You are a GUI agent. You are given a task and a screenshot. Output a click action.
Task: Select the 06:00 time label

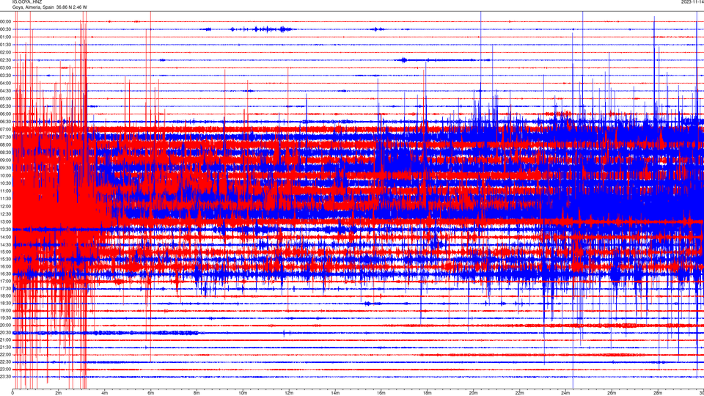tap(5, 114)
